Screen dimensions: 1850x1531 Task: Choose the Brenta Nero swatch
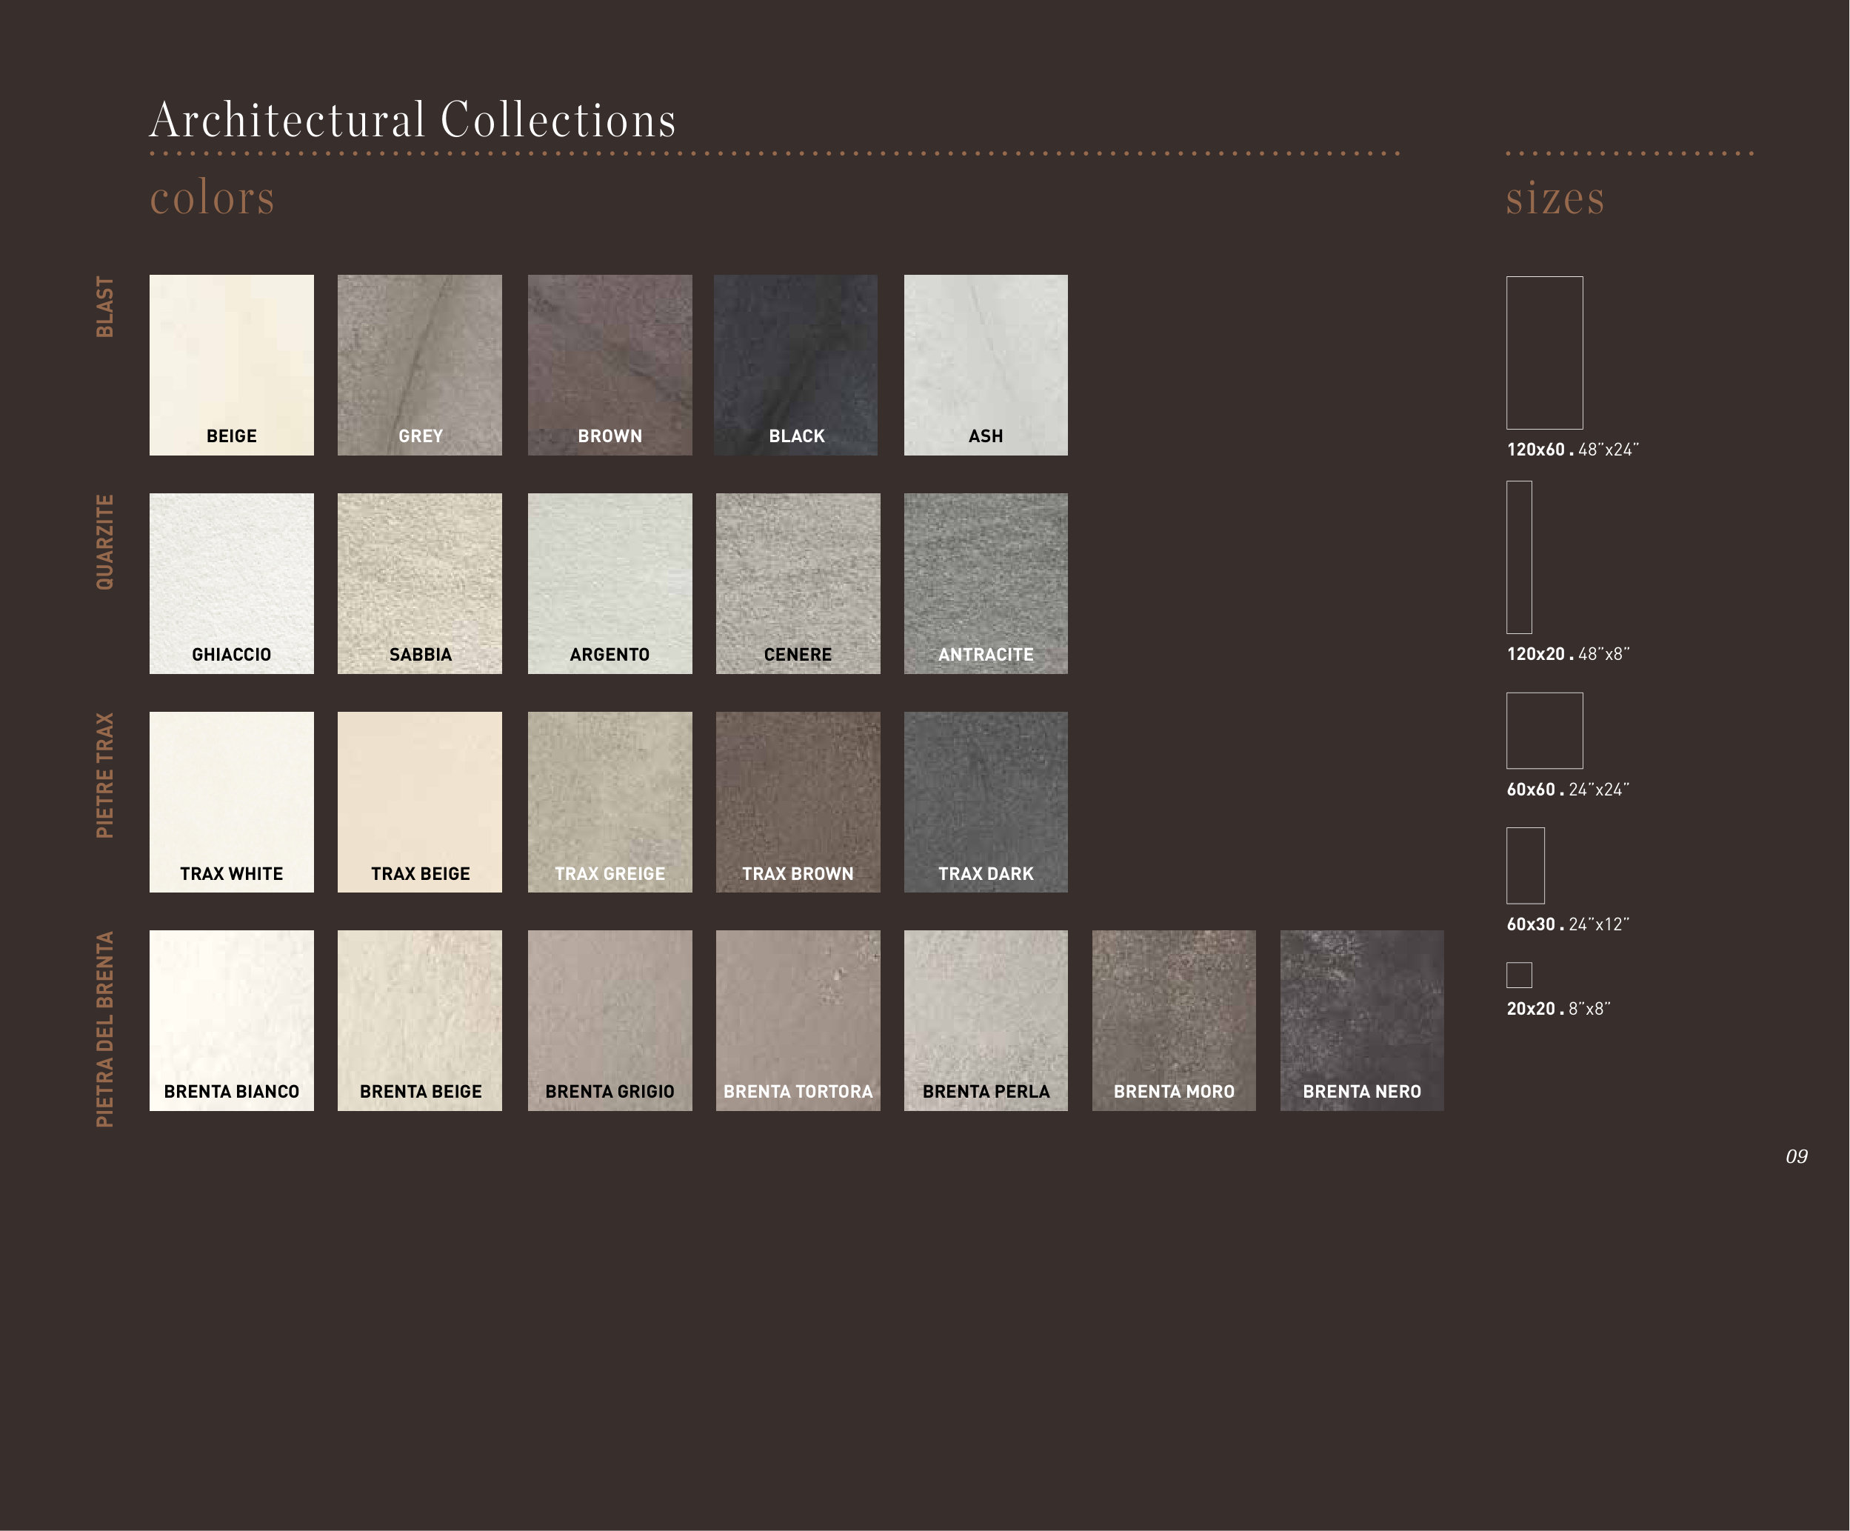click(x=1361, y=1020)
